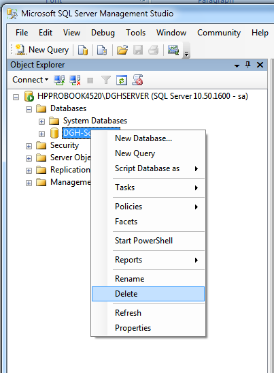Select the Databases tree item
The width and height of the screenshot is (274, 373).
click(x=68, y=108)
